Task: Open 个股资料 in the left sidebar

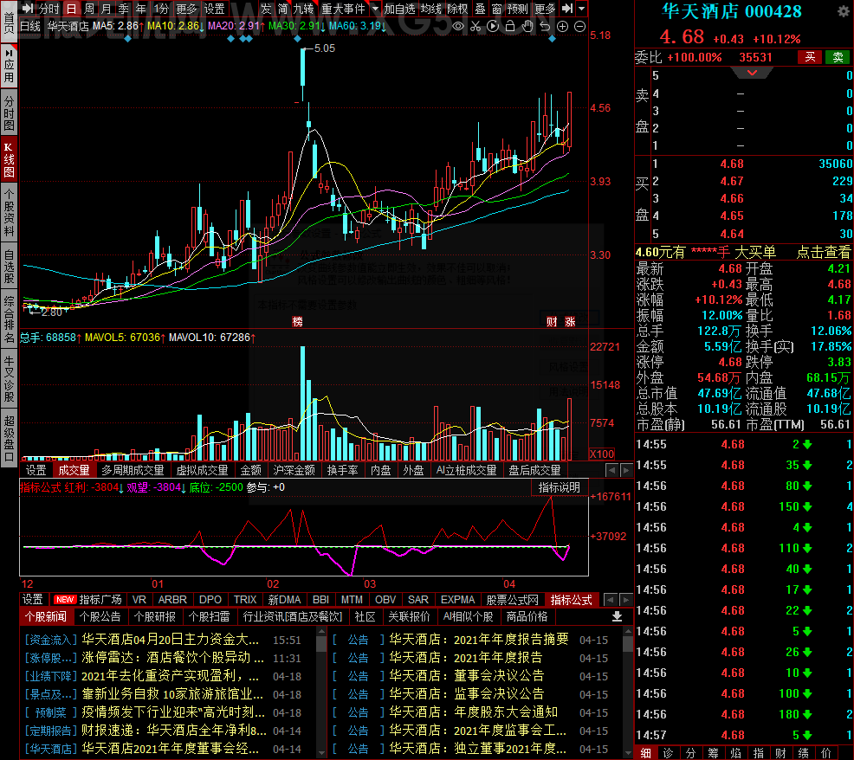Action: point(9,213)
